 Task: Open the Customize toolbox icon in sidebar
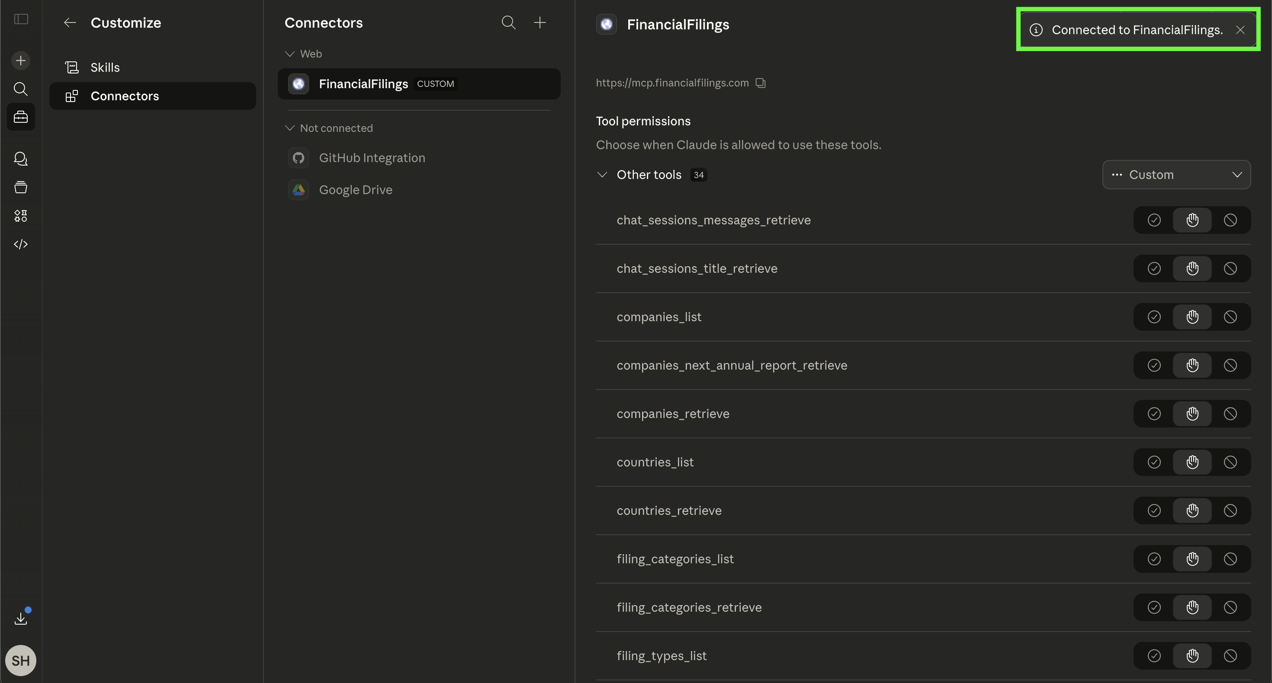tap(21, 117)
